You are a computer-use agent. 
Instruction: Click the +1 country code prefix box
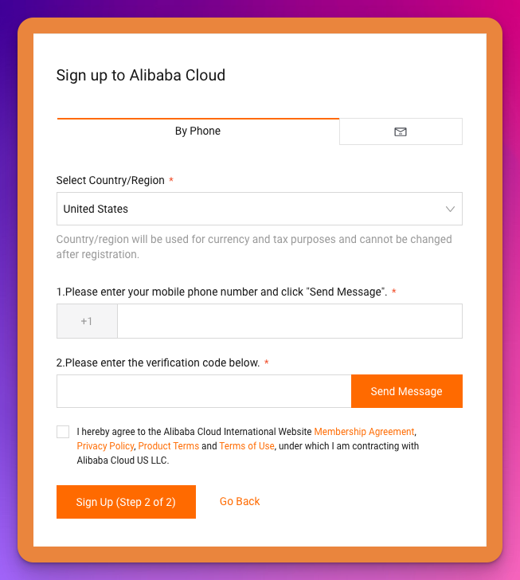87,321
